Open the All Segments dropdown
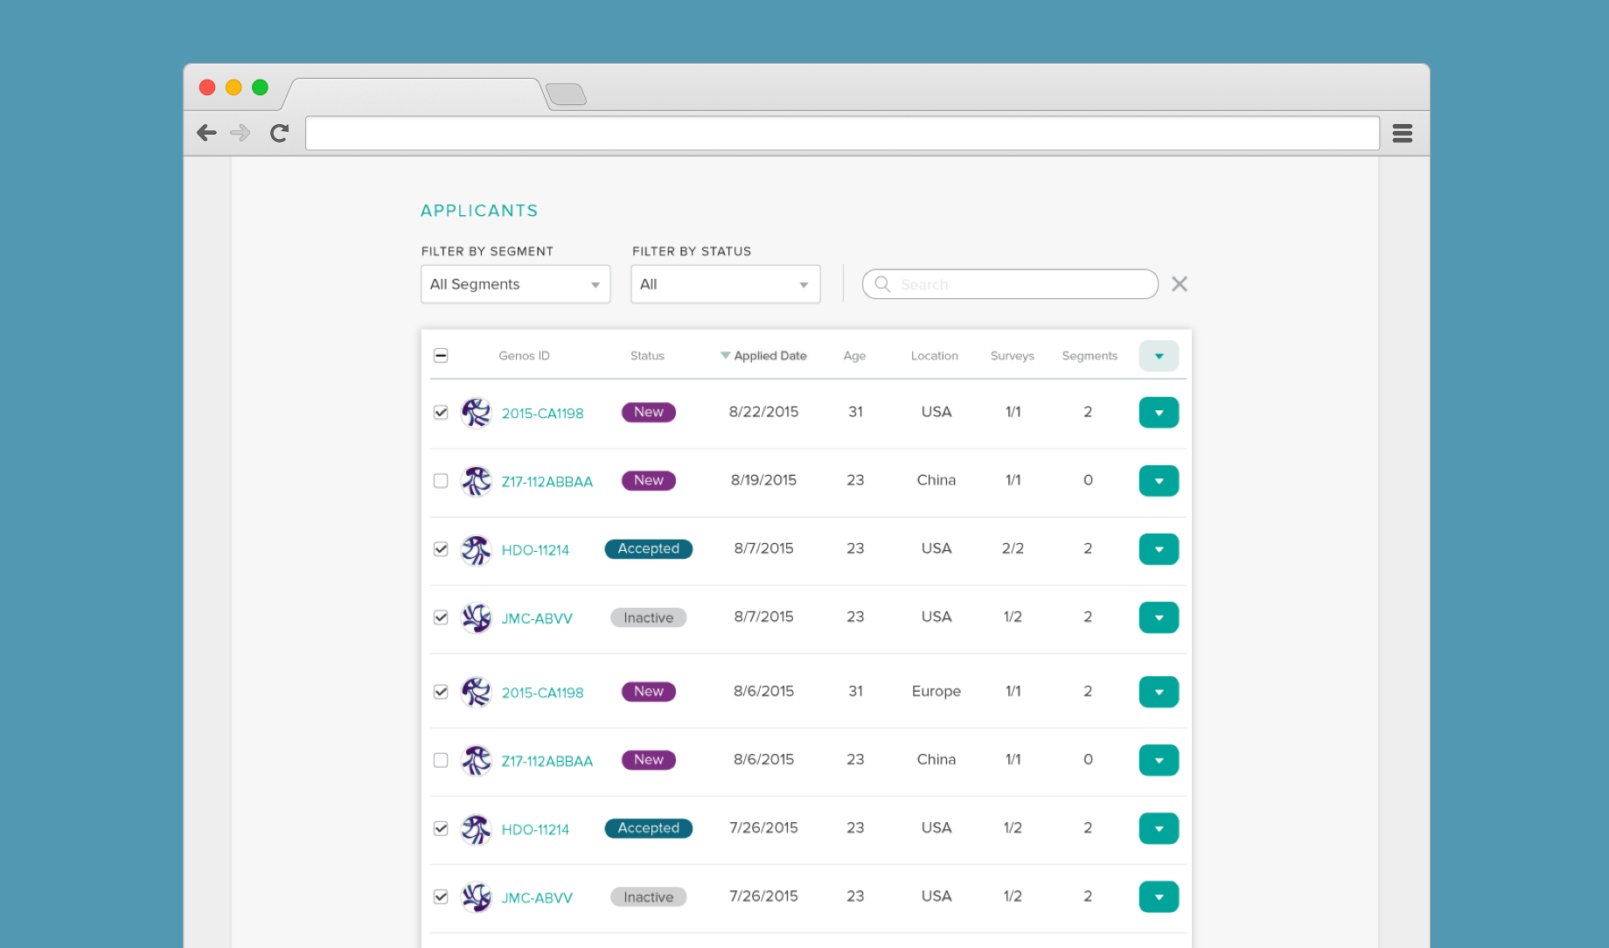Image resolution: width=1609 pixels, height=948 pixels. point(516,284)
